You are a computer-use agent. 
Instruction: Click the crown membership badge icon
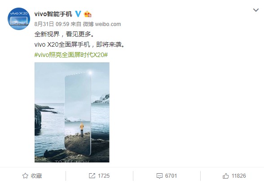[88, 14]
